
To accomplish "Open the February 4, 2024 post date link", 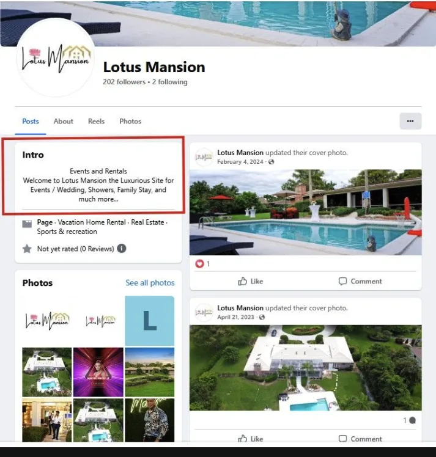I will pos(240,162).
